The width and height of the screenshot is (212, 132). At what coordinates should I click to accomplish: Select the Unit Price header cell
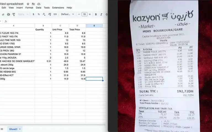(x=60, y=29)
